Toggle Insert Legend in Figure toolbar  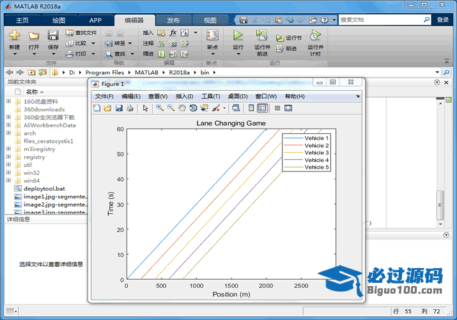(x=262, y=108)
